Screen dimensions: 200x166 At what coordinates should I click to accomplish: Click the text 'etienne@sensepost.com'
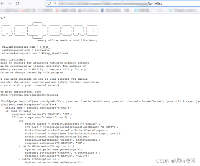19,53
